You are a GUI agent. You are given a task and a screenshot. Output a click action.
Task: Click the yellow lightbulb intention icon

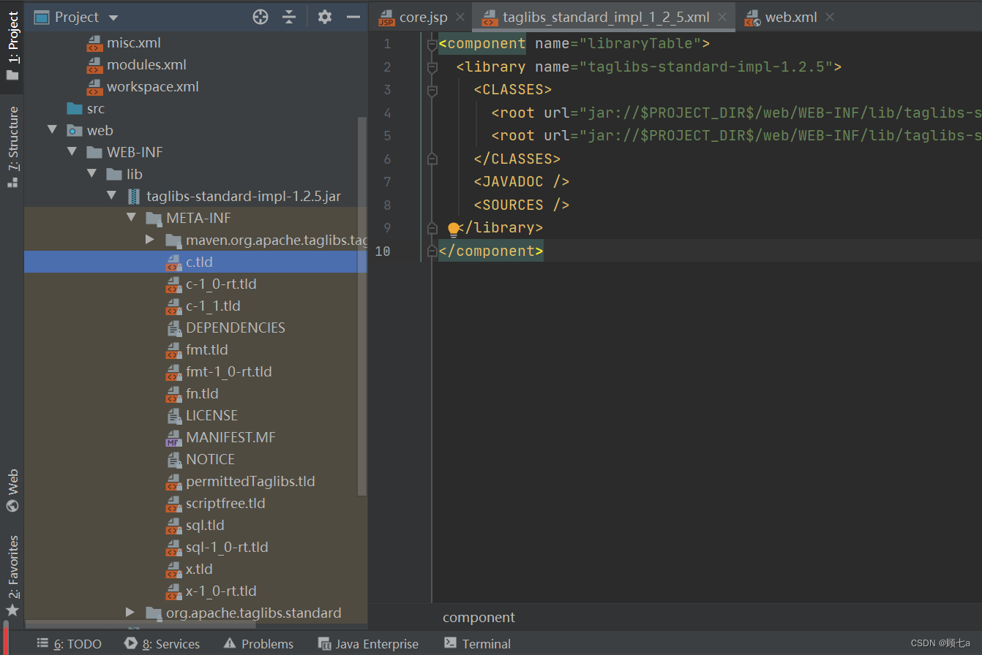[x=454, y=230]
